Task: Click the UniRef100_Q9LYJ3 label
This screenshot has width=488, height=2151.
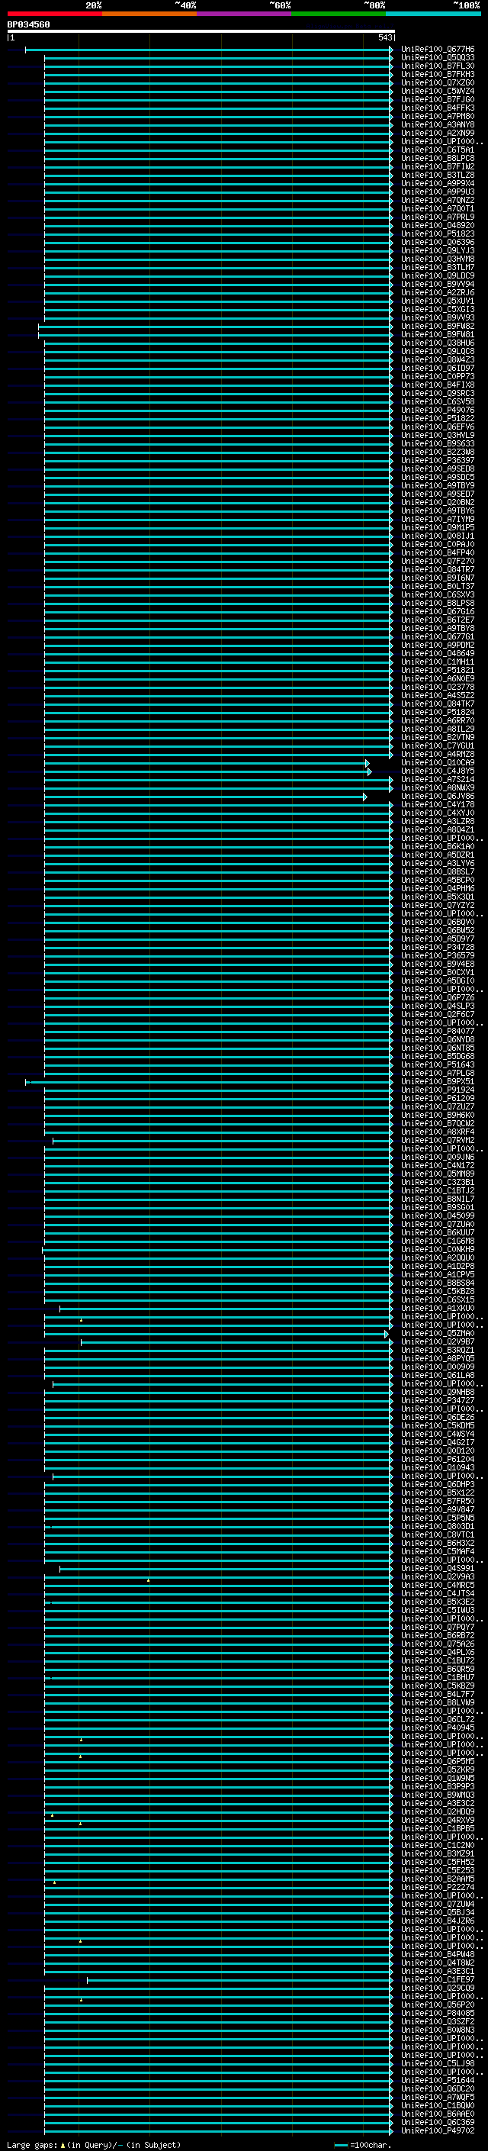Action: pyautogui.click(x=437, y=250)
